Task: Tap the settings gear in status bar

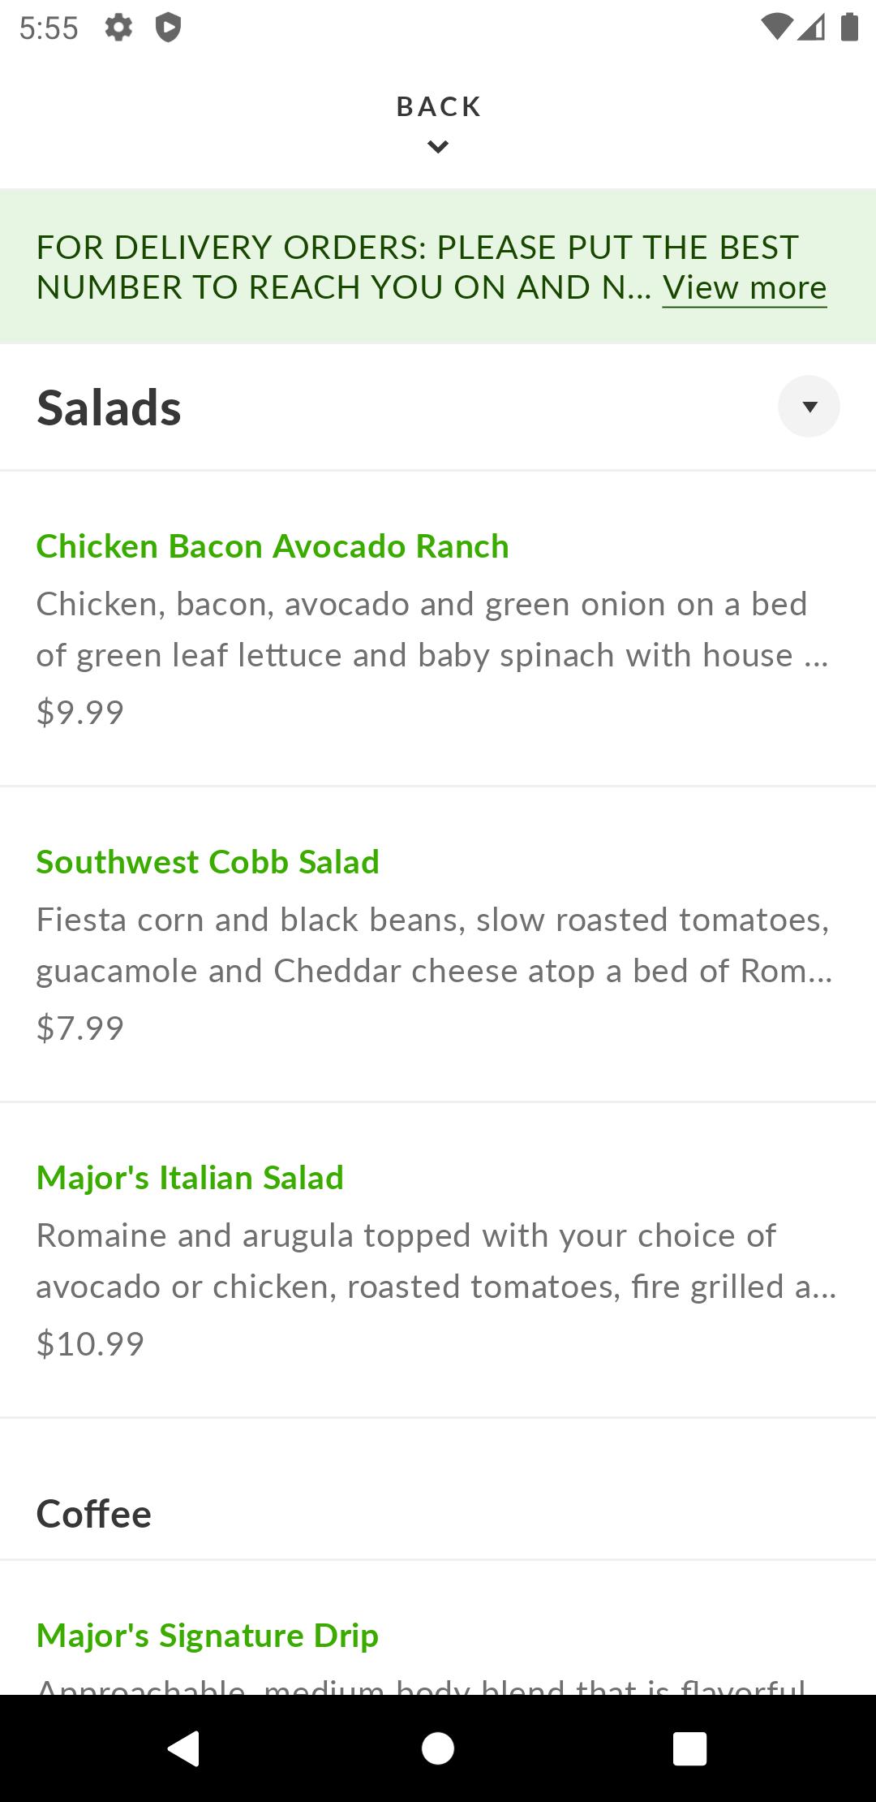Action: (x=118, y=28)
